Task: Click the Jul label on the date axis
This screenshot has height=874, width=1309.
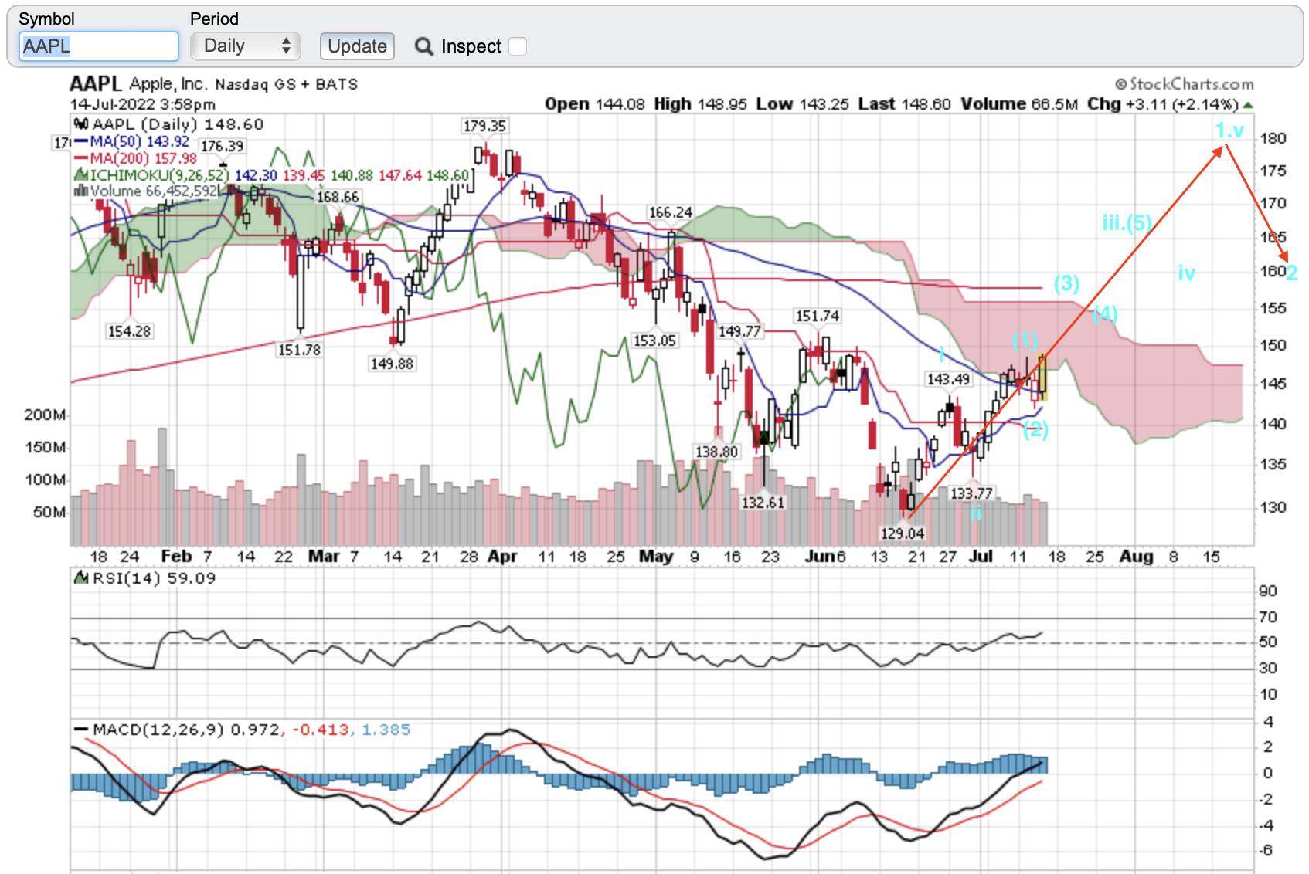Action: coord(981,557)
